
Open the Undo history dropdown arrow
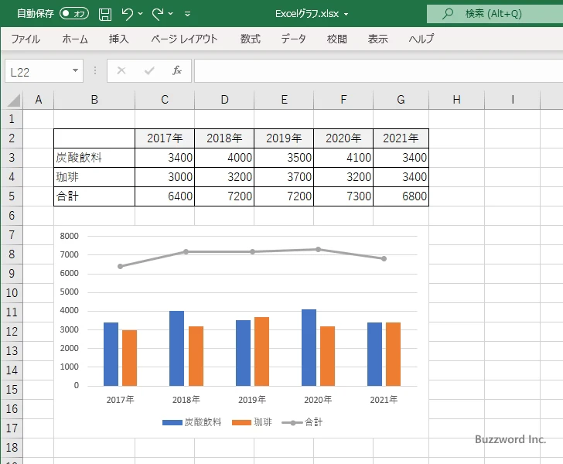click(x=141, y=14)
